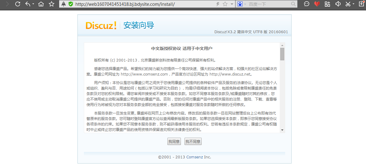Open the chat bubble smiley icon
The width and height of the screenshot is (366, 166).
(x=307, y=4)
